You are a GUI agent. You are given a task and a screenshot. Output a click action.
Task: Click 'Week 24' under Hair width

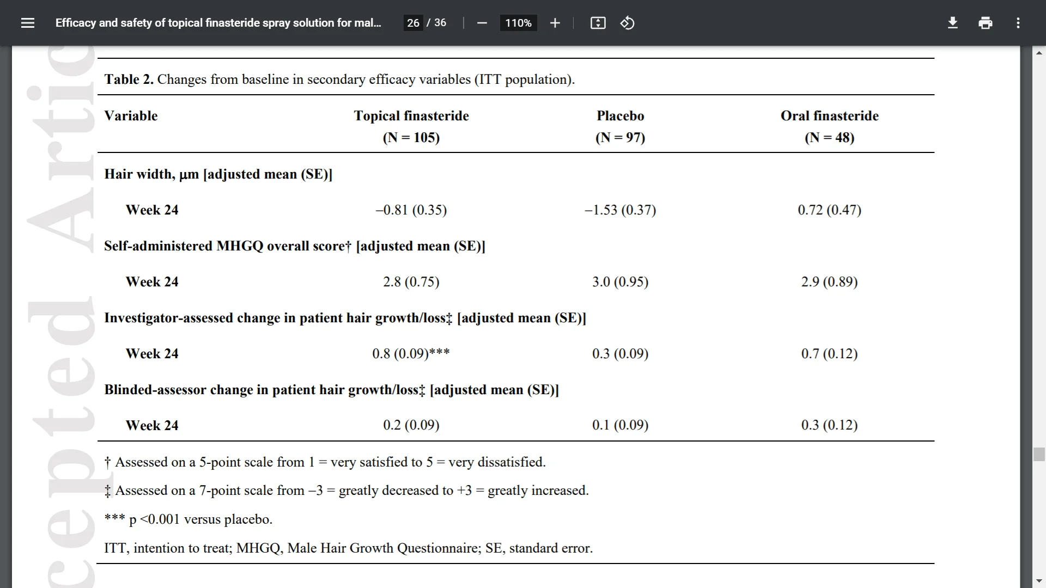click(152, 210)
